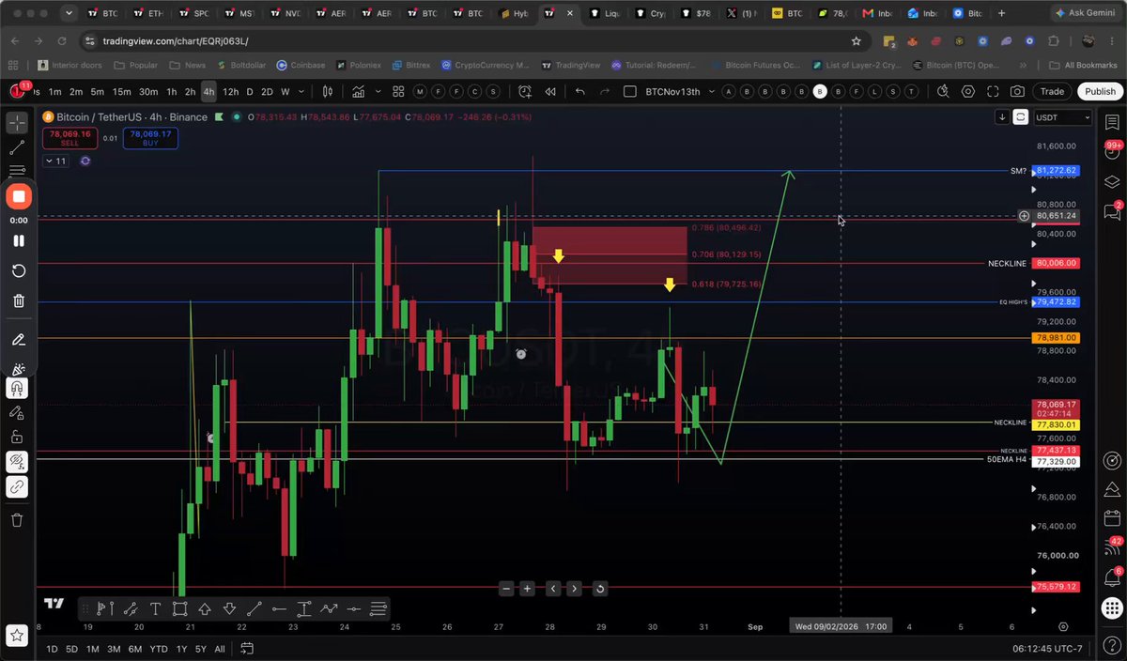Switch to the 15m timeframe
The width and height of the screenshot is (1127, 661).
(121, 91)
